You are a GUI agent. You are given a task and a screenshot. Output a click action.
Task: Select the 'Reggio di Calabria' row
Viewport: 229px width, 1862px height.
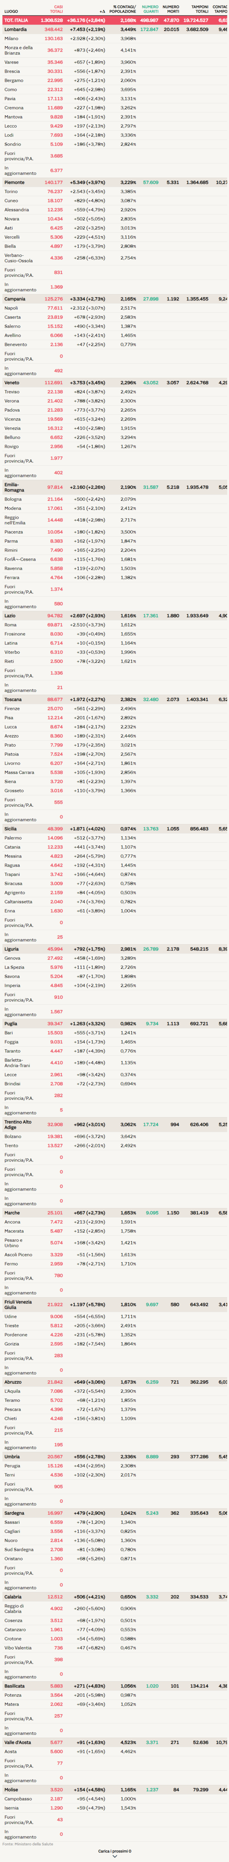(x=115, y=1608)
